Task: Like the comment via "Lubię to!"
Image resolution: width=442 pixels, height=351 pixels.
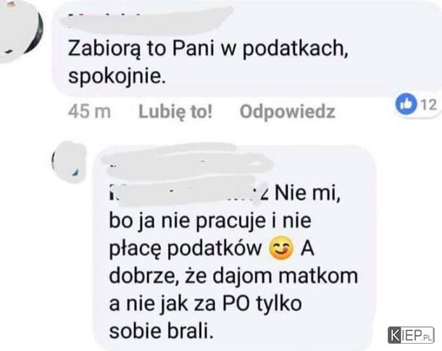Action: [175, 112]
